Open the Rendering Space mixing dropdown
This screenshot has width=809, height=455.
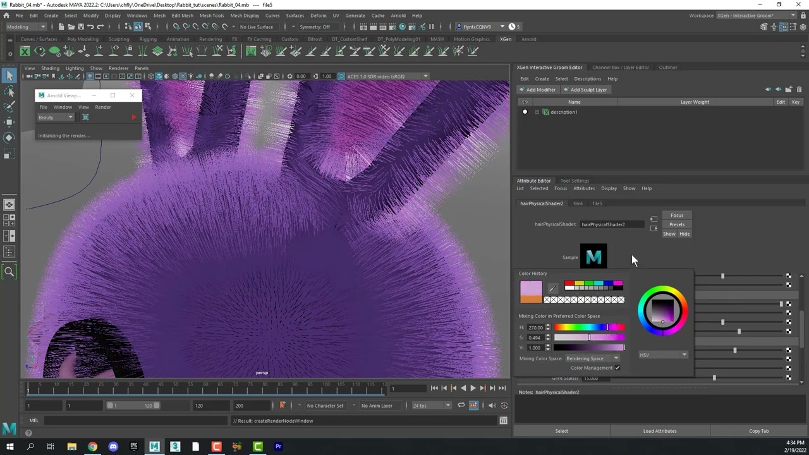[592, 358]
